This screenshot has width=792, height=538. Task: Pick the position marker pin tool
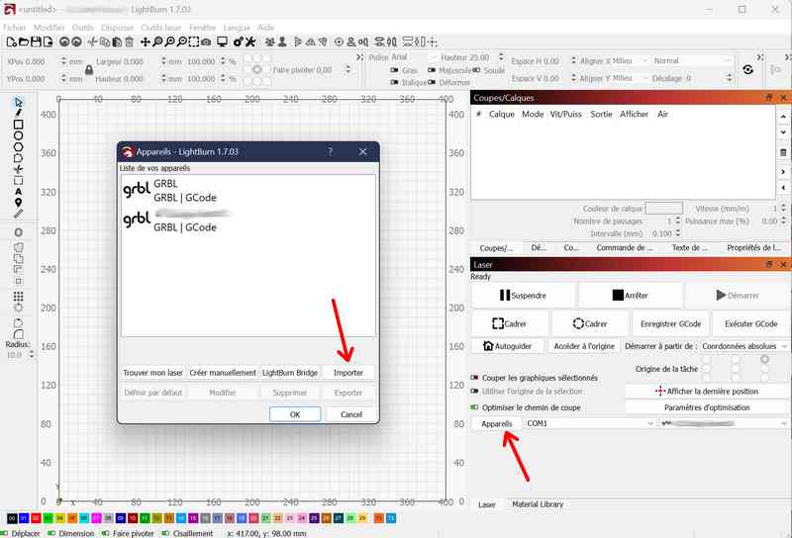[x=18, y=203]
